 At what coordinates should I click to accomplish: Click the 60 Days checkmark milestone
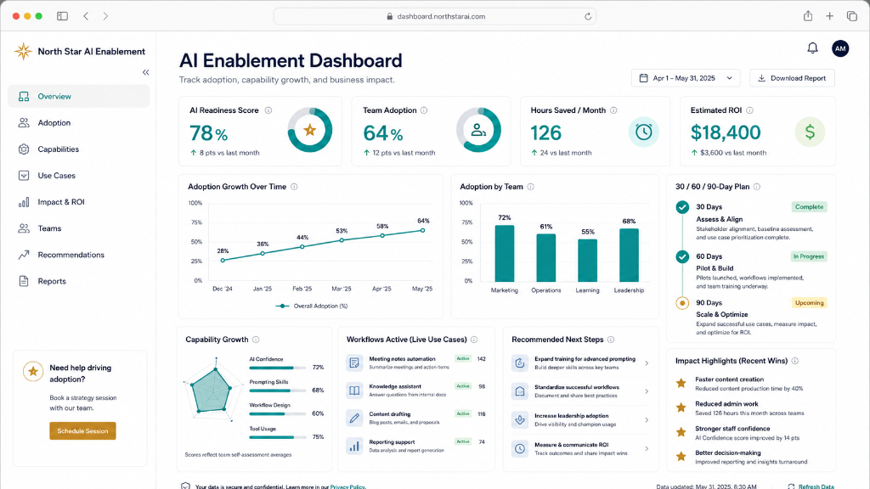(x=682, y=256)
